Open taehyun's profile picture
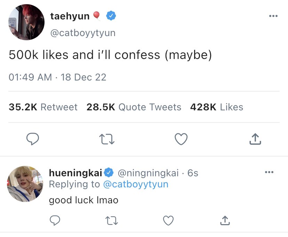Image resolution: width=288 pixels, height=237 pixels. (26, 22)
